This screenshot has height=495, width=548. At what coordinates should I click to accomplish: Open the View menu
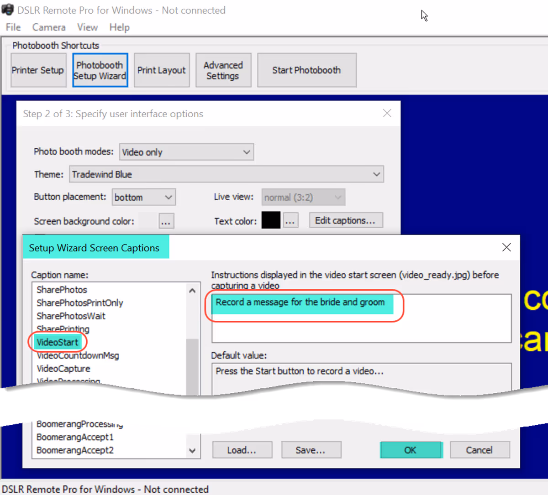point(87,27)
